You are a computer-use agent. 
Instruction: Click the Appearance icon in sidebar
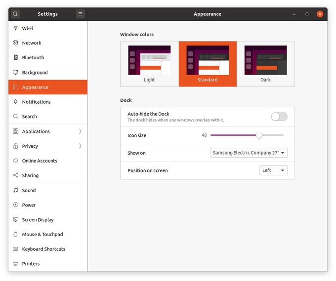click(15, 87)
